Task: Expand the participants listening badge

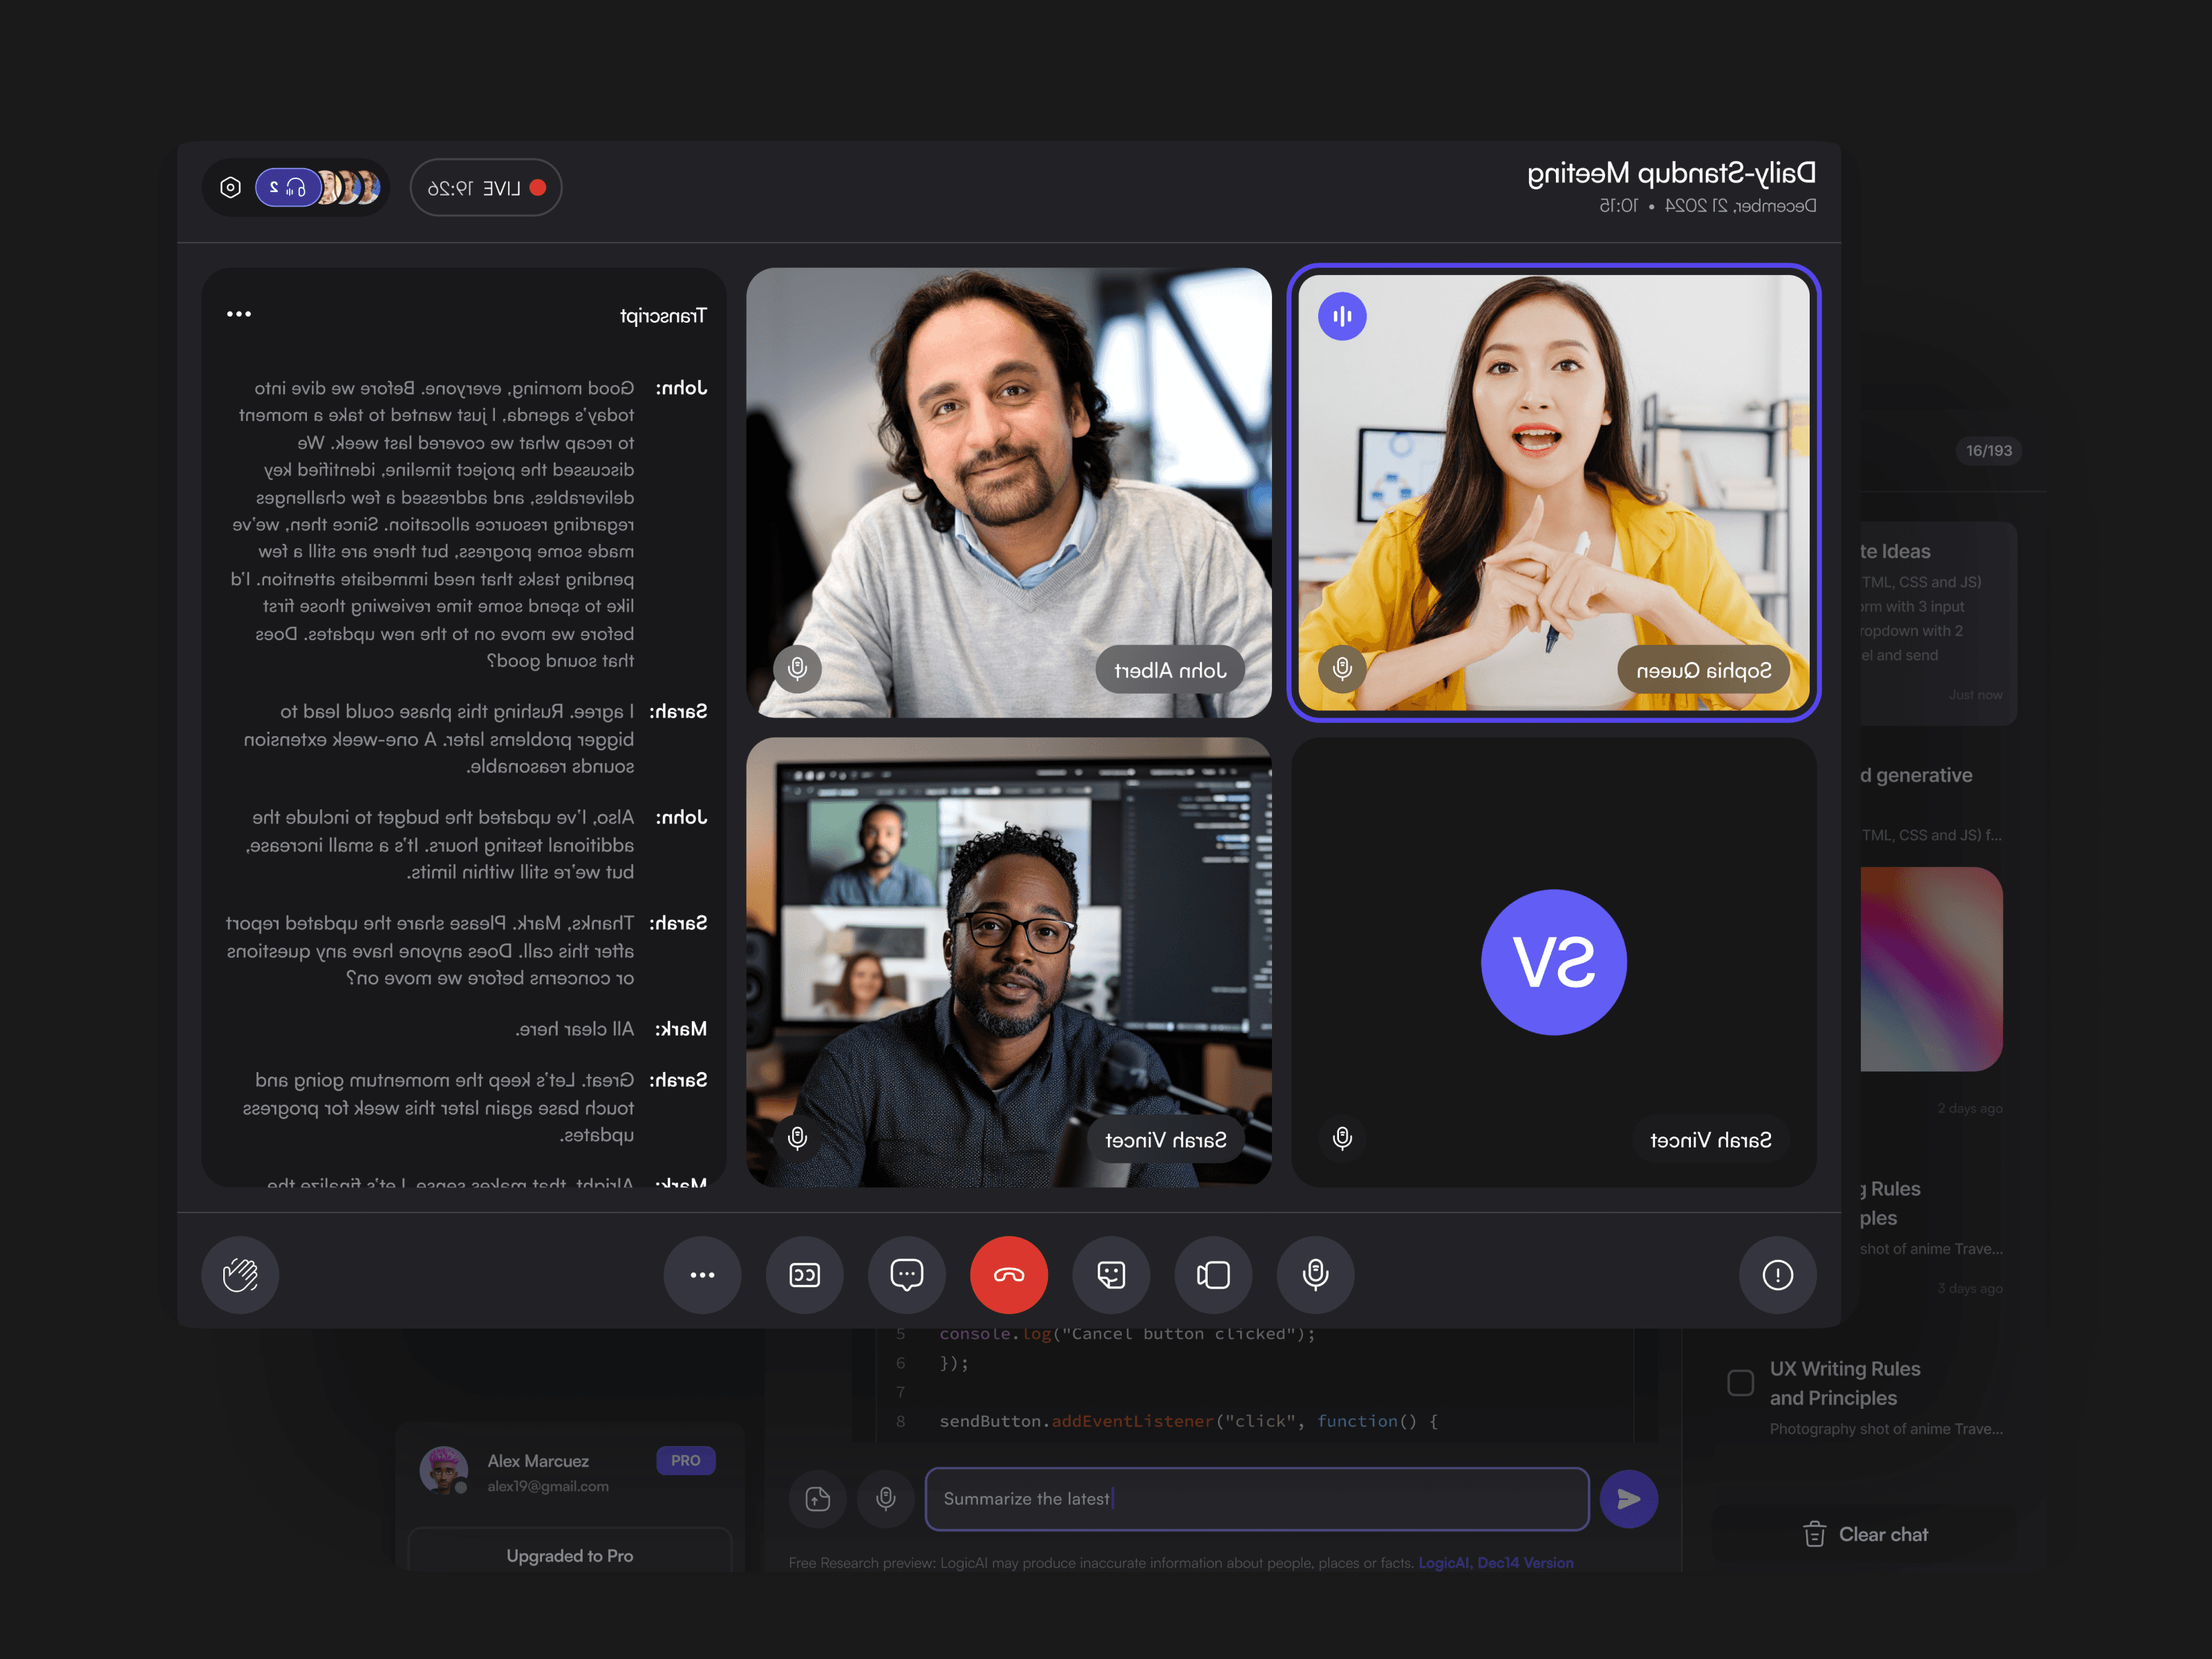Action: click(288, 188)
